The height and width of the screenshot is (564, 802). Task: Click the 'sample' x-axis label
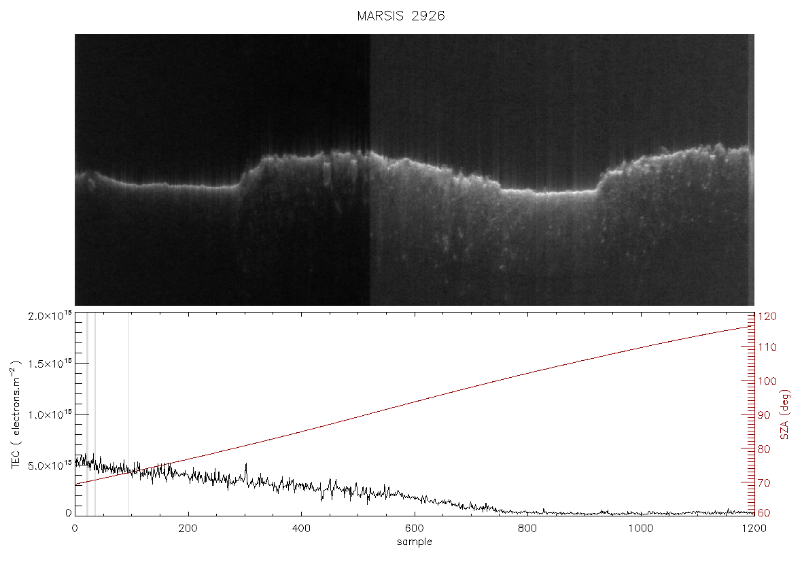(x=415, y=542)
